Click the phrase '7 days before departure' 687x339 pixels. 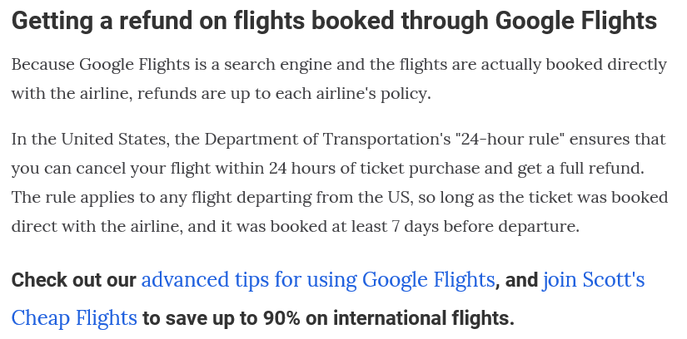tap(484, 227)
